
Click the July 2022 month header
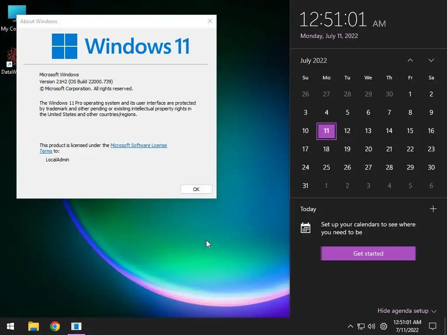click(313, 60)
